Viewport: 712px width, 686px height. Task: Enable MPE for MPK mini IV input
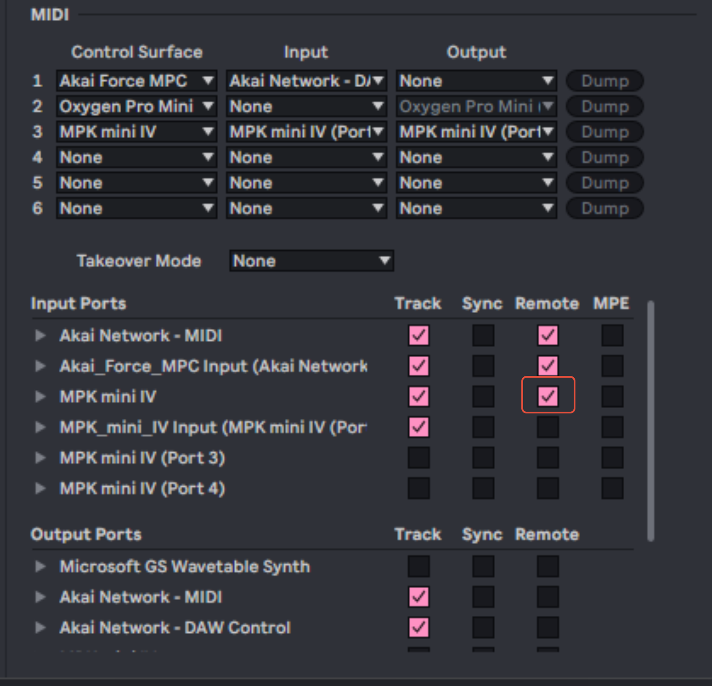tap(613, 396)
